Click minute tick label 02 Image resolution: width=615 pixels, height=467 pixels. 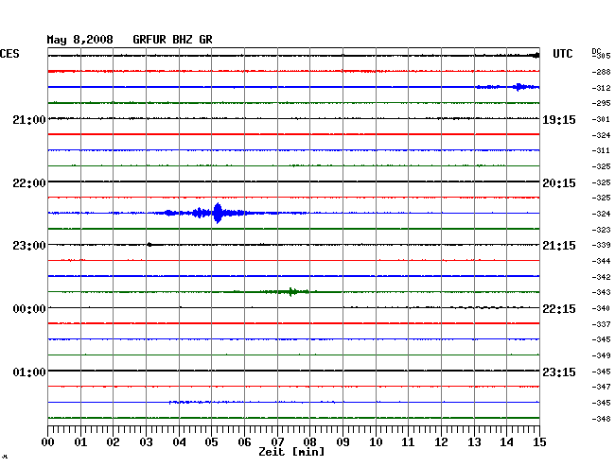113,442
